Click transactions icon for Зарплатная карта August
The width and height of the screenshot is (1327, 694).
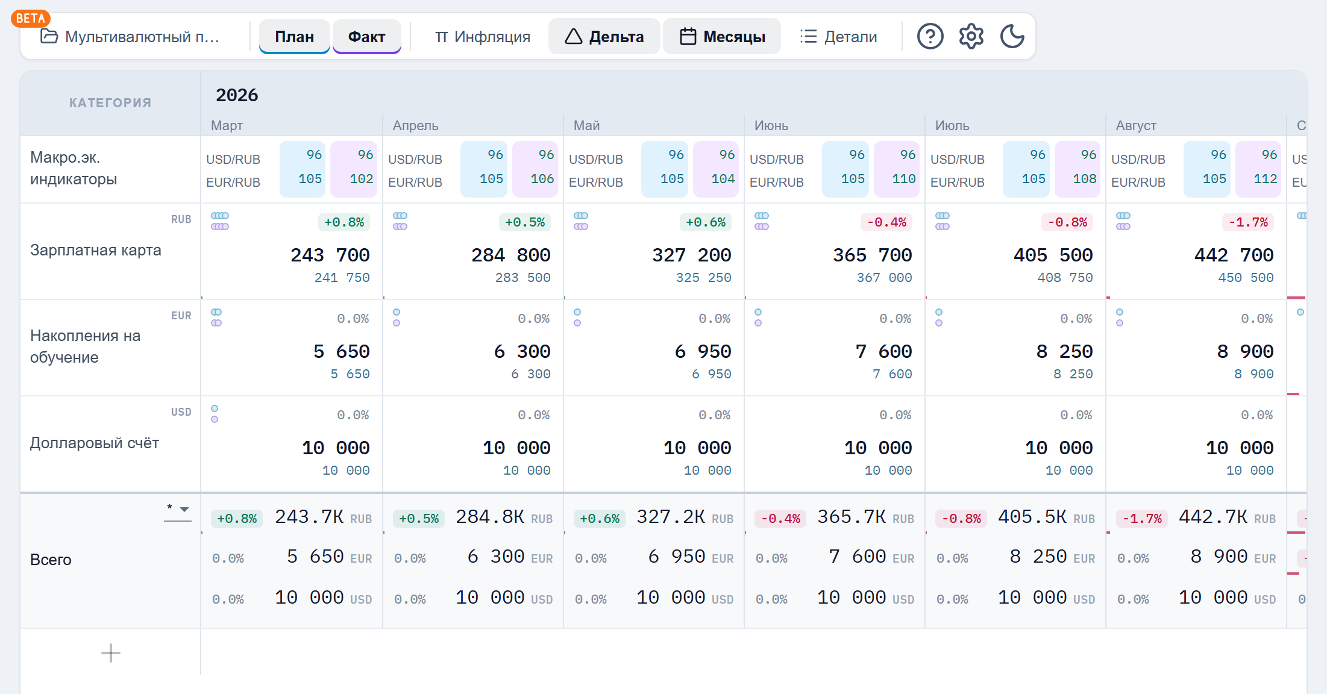click(1123, 221)
